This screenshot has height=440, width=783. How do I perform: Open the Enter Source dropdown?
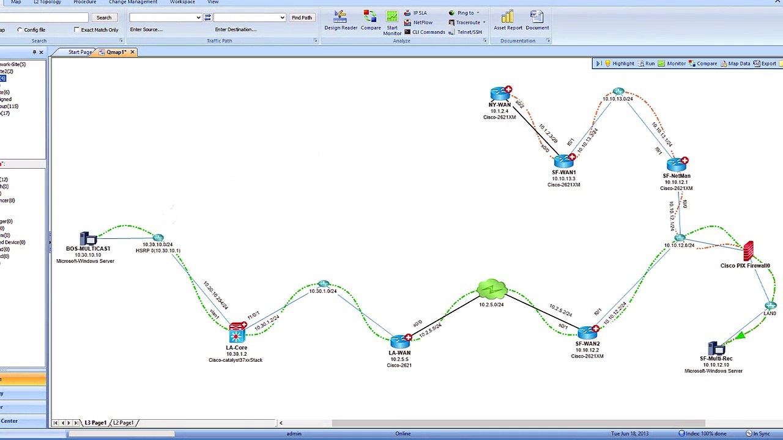pyautogui.click(x=198, y=17)
